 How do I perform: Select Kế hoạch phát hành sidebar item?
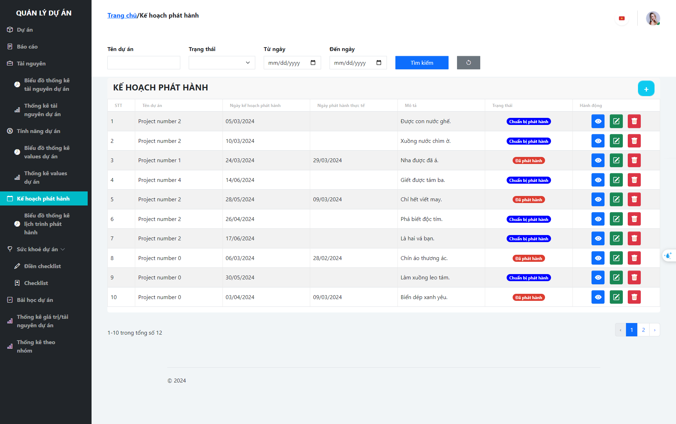coord(44,198)
